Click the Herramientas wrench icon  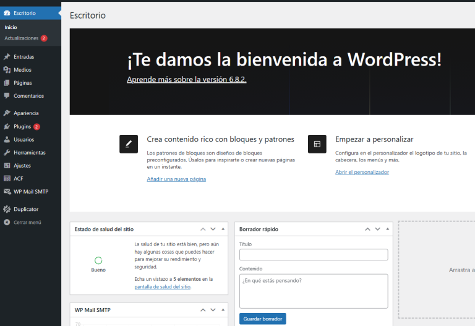[x=7, y=152]
